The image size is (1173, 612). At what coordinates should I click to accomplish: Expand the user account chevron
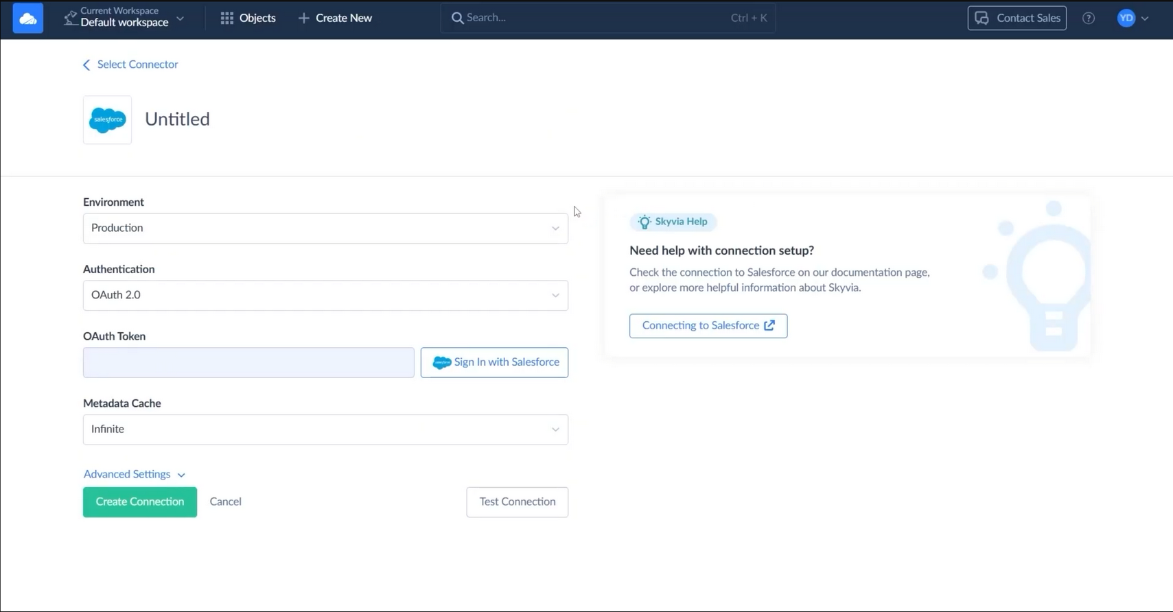coord(1145,19)
